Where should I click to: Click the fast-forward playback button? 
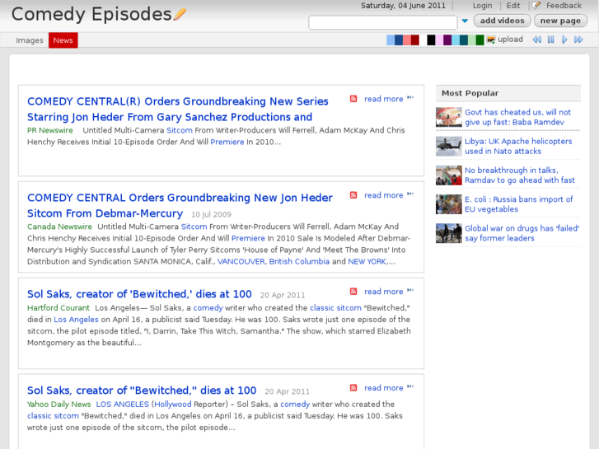click(x=578, y=40)
